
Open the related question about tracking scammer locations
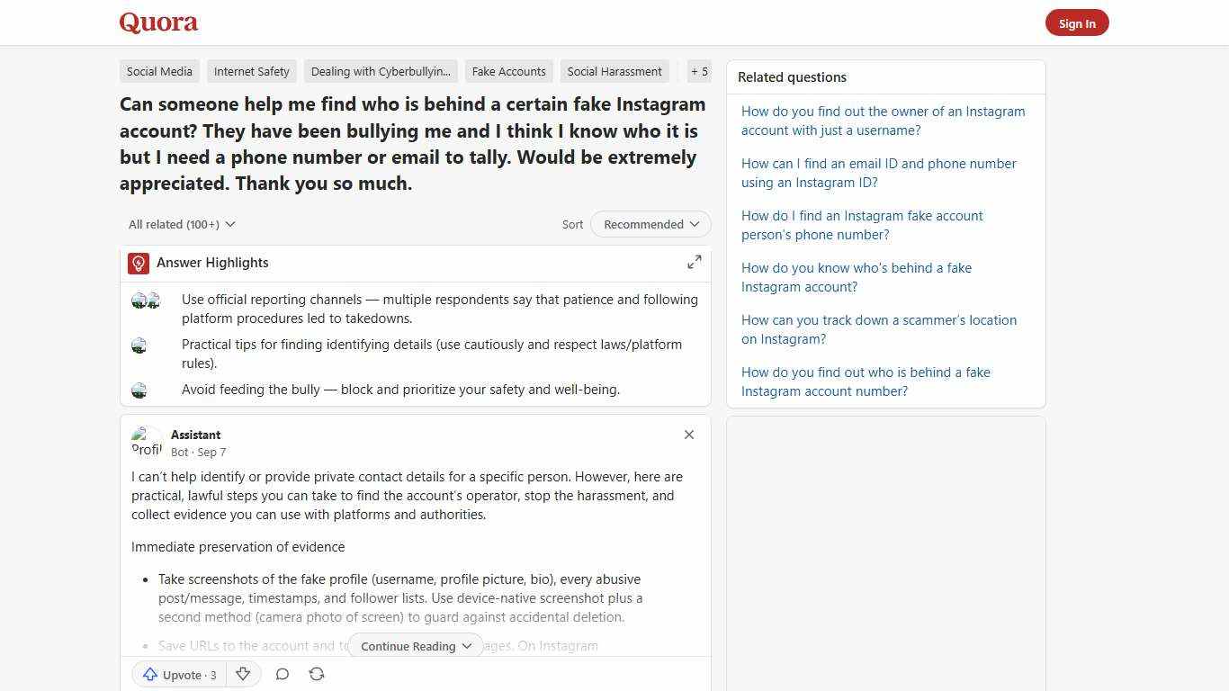coord(879,329)
